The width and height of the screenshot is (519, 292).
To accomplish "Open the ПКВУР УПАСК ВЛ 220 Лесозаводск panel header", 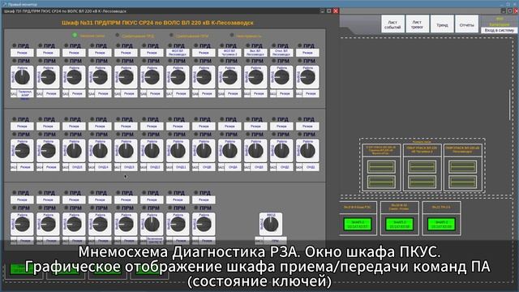I will (x=462, y=150).
